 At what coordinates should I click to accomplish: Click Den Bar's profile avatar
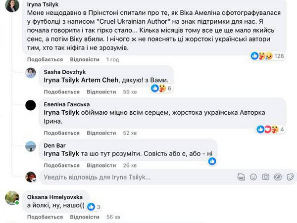coord(31,146)
